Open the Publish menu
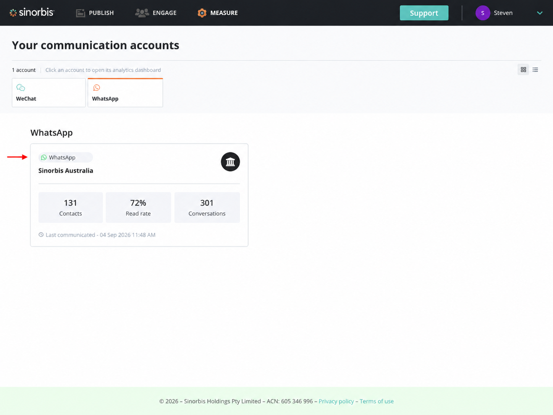 tap(95, 13)
